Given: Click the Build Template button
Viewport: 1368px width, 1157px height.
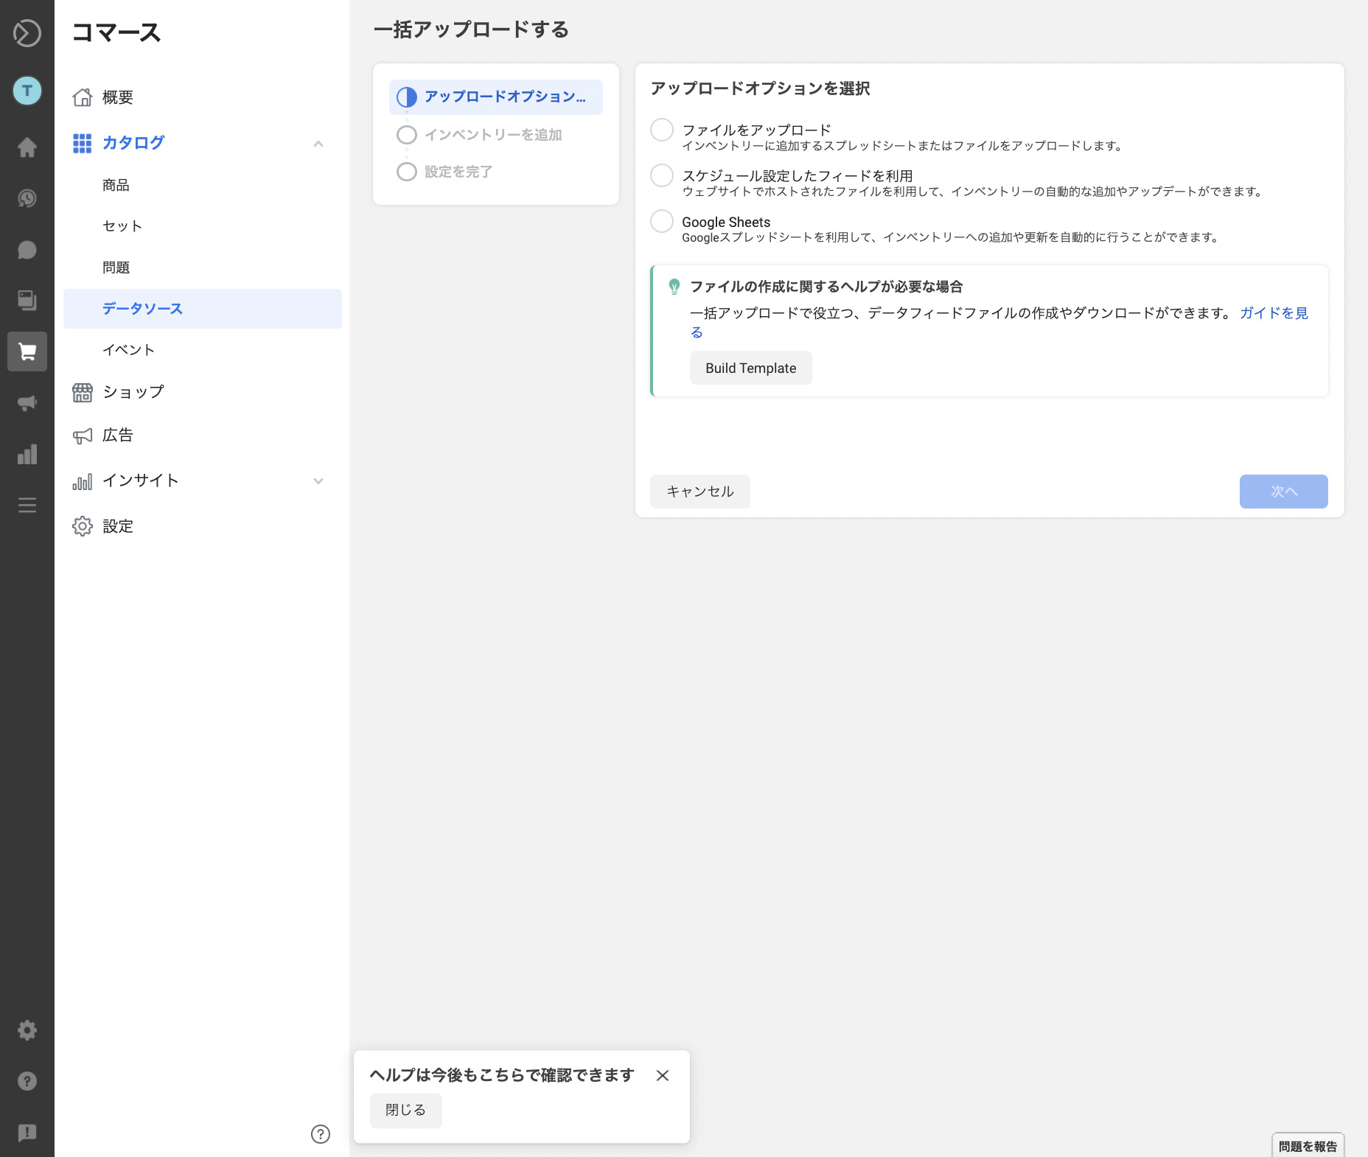Looking at the screenshot, I should point(750,368).
